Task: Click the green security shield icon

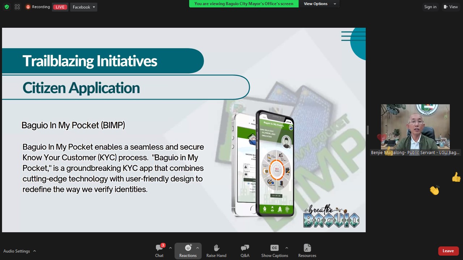Action: (x=7, y=7)
